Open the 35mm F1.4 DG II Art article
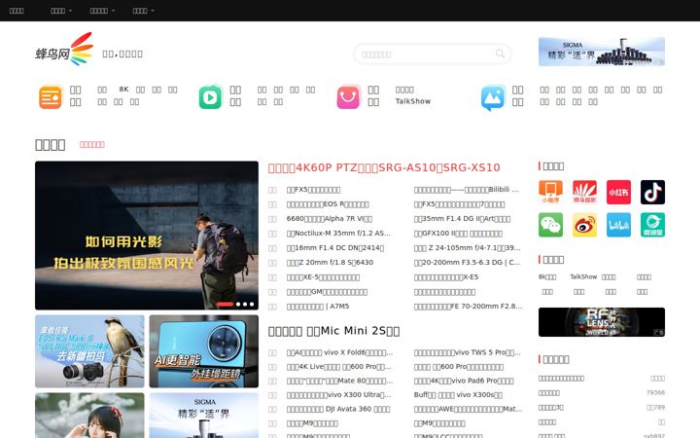Image resolution: width=700 pixels, height=438 pixels. click(462, 219)
